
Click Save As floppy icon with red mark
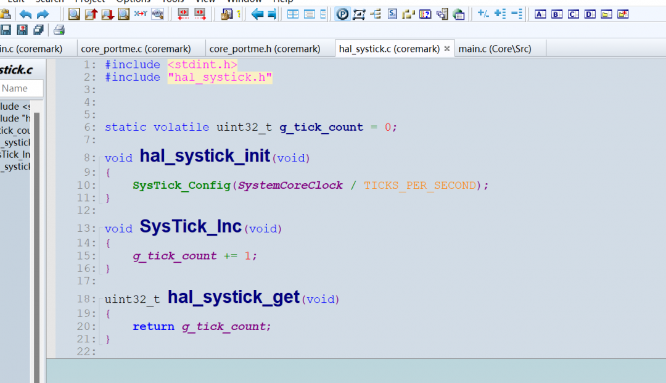[x=22, y=30]
